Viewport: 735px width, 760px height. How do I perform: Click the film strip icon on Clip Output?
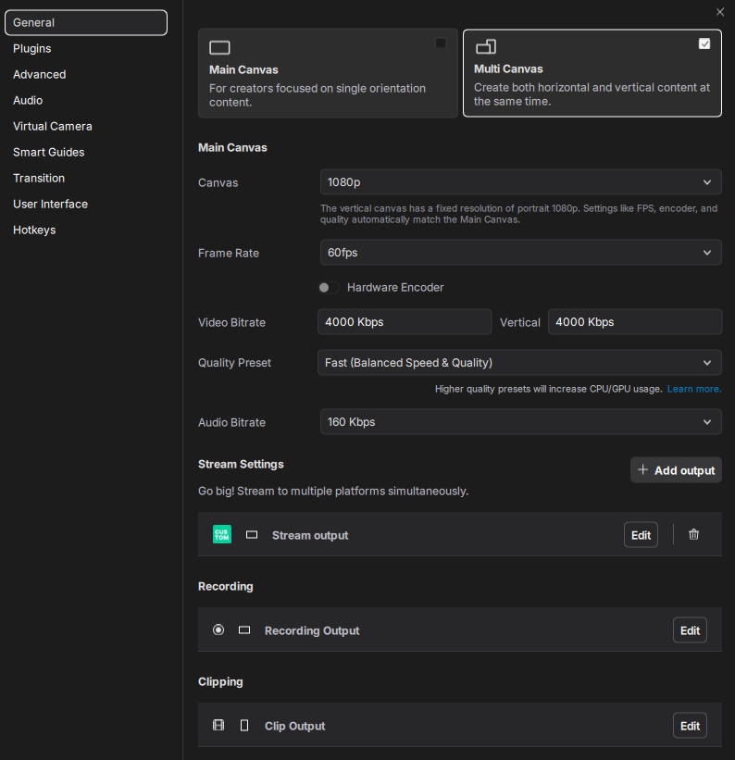tap(218, 725)
